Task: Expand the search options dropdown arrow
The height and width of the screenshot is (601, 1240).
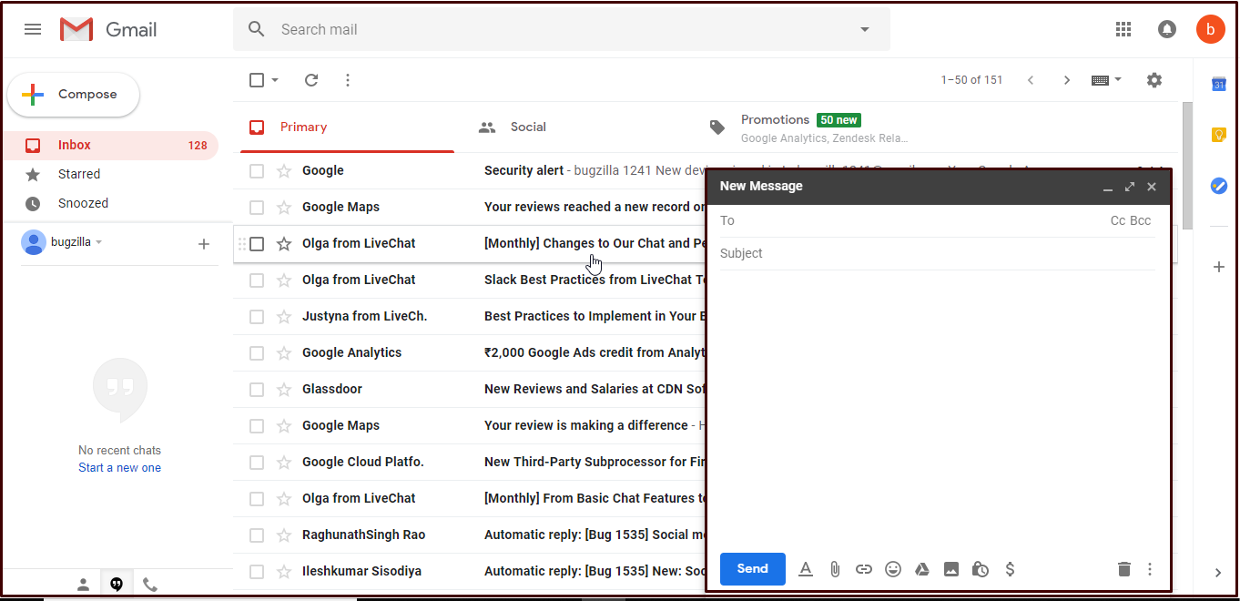Action: pyautogui.click(x=865, y=29)
